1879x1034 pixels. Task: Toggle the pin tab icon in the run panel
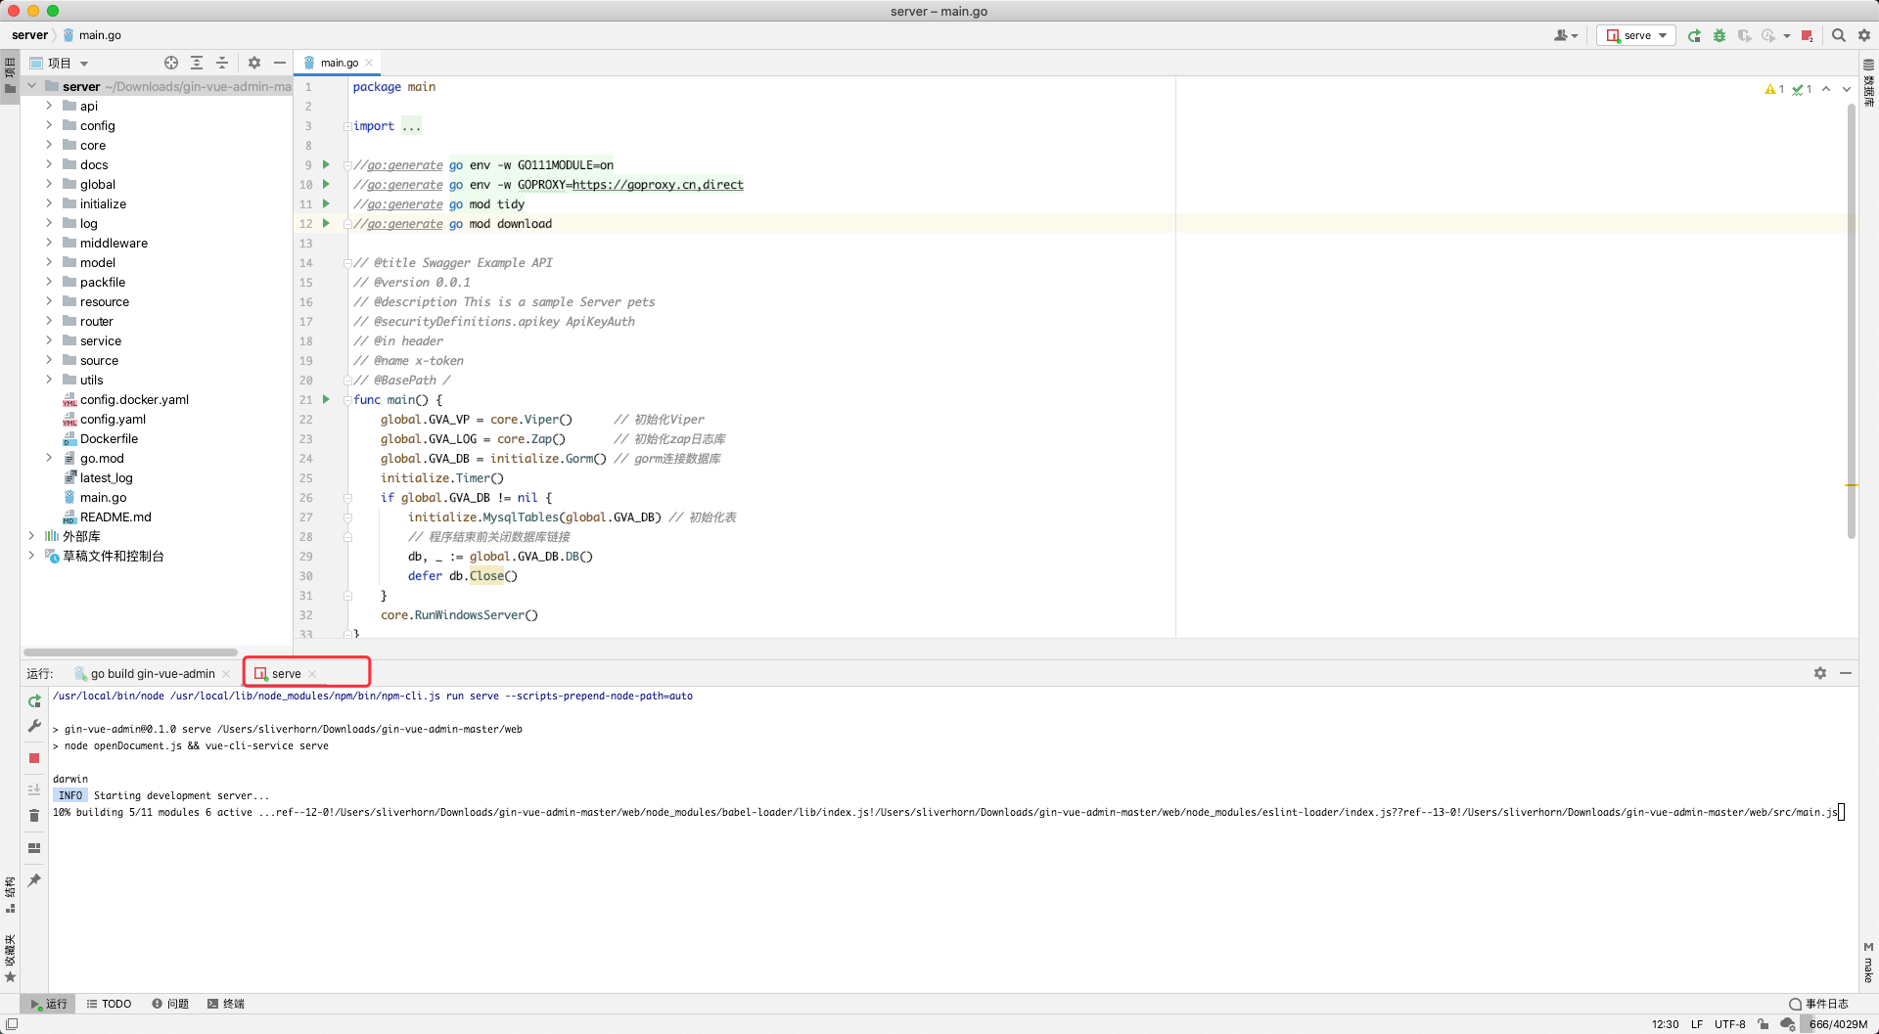(x=34, y=880)
